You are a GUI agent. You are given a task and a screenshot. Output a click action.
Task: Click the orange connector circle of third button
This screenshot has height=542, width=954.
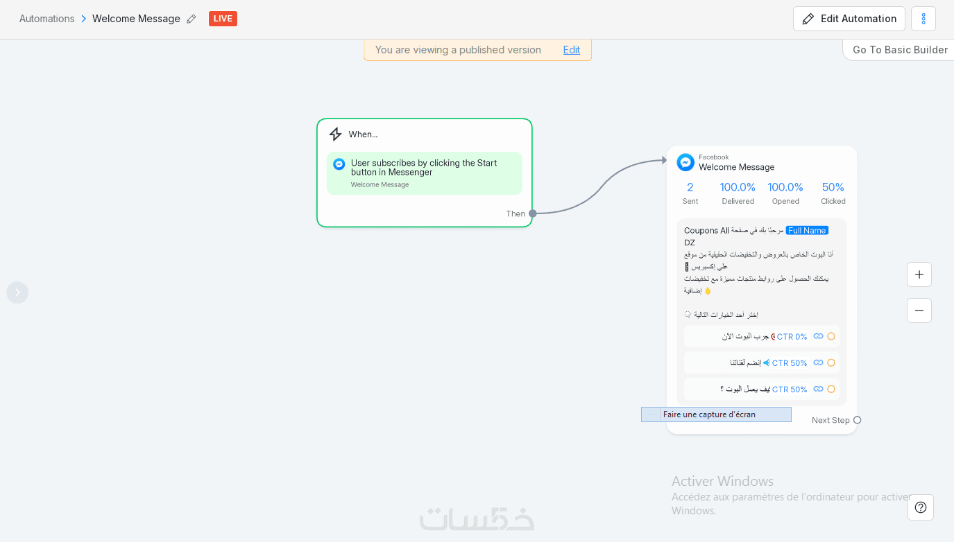tap(831, 389)
